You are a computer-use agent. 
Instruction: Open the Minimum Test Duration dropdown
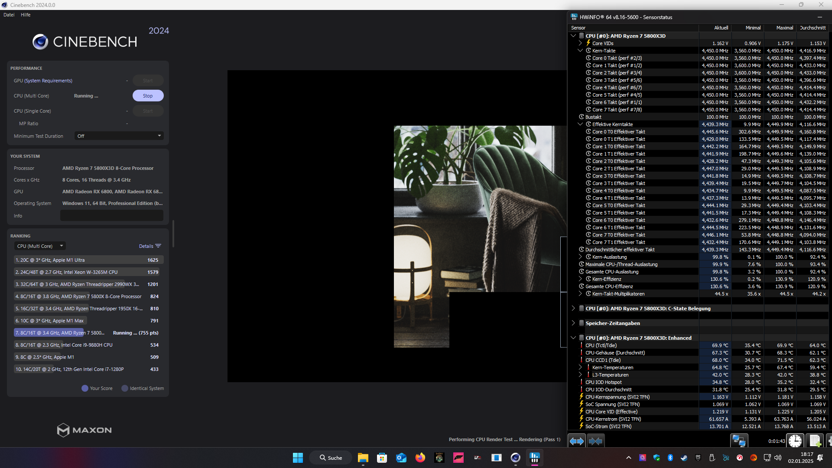[x=119, y=136]
